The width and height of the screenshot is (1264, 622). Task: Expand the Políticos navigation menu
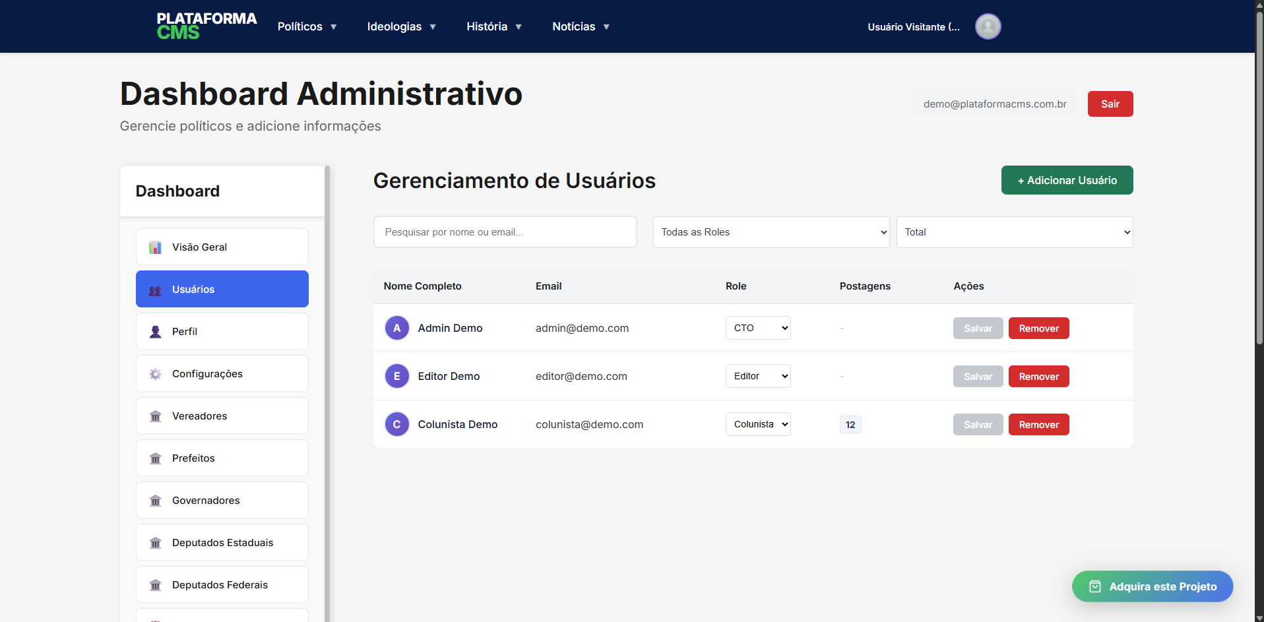[307, 26]
